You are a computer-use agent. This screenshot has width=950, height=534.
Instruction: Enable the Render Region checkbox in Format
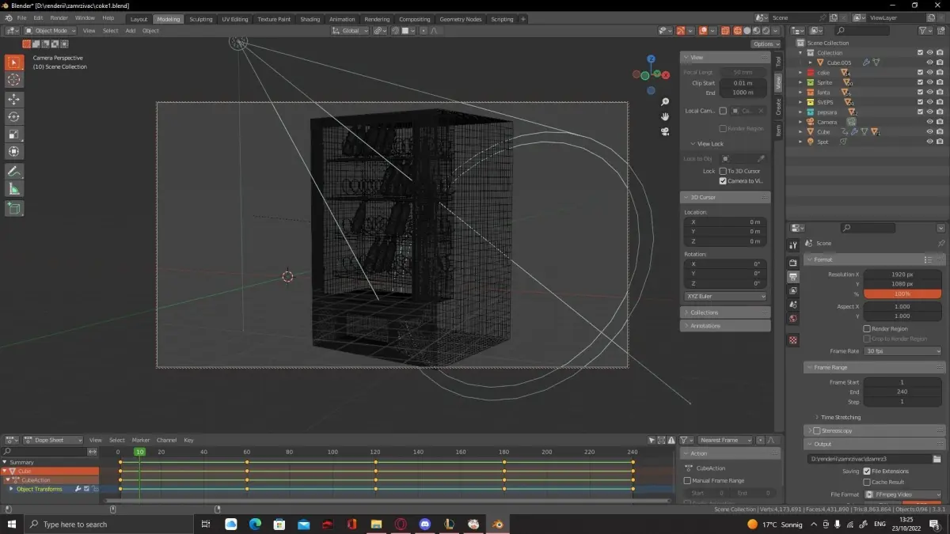(867, 329)
